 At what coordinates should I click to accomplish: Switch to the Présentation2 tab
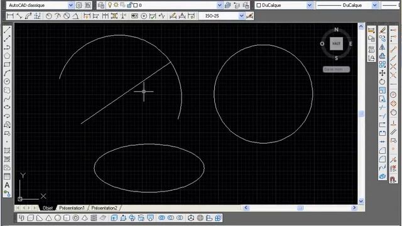(104, 208)
